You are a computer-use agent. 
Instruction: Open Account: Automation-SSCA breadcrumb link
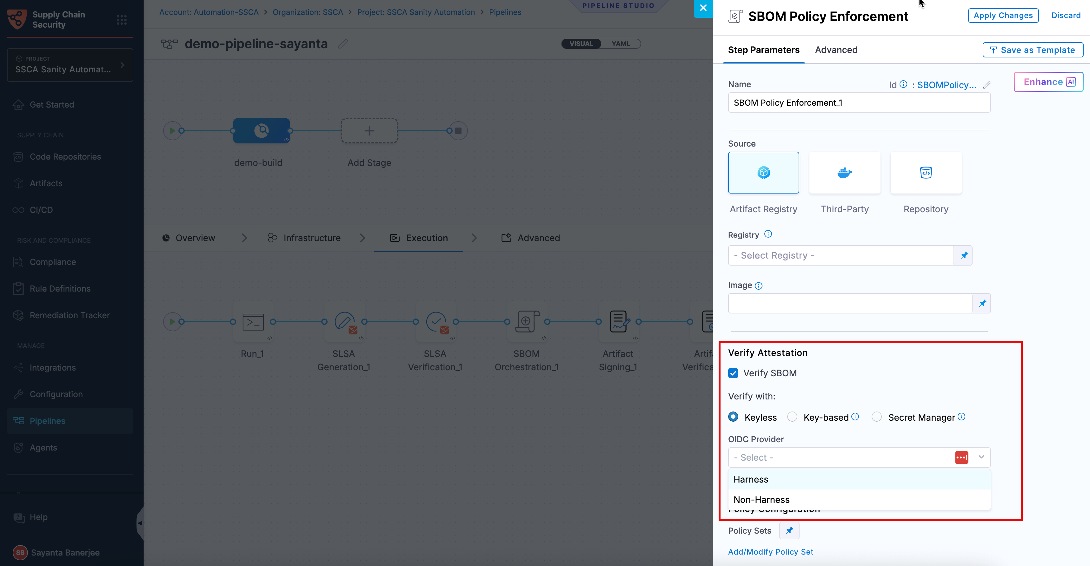(209, 12)
